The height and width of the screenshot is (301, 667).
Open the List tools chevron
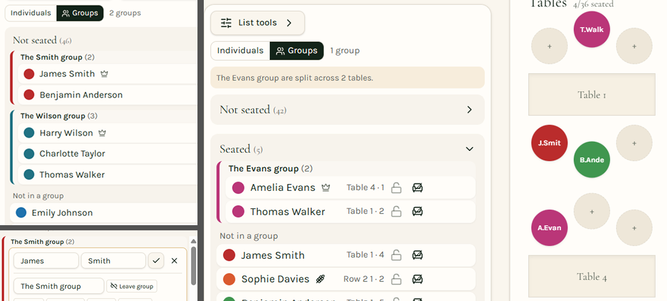[x=289, y=23]
